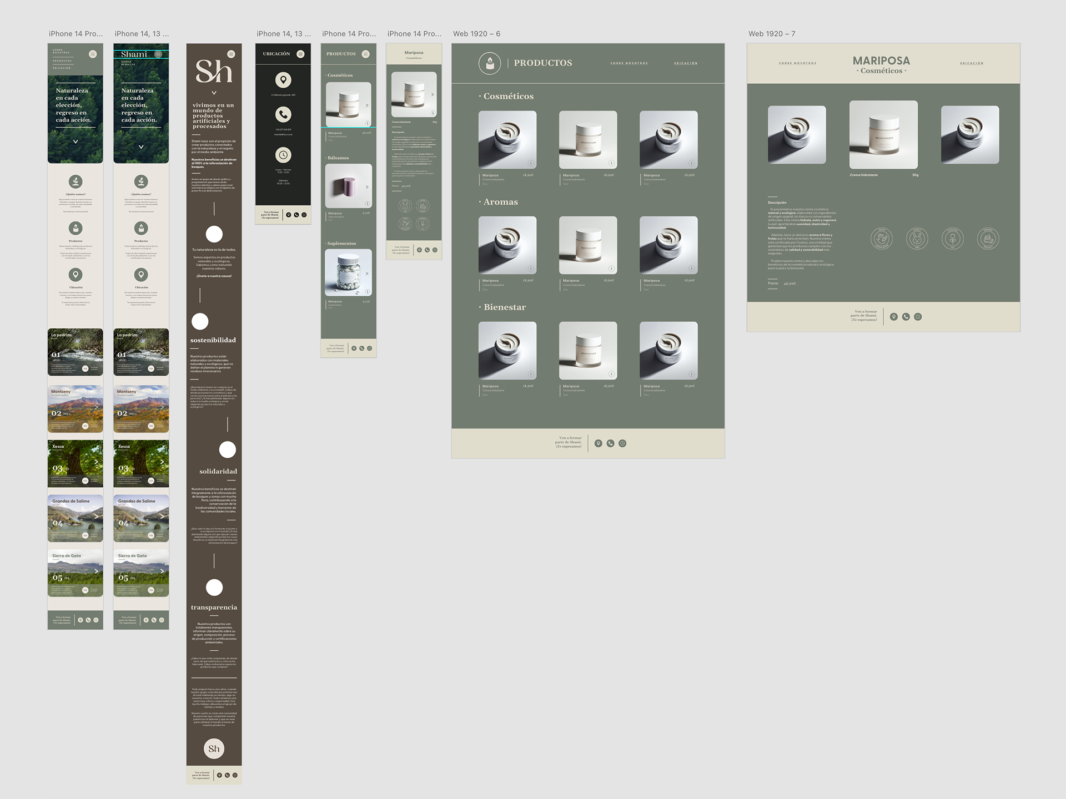This screenshot has width=1066, height=799.
Task: Click clock icon in Web 1920 – 6 footer
Action: pos(622,443)
